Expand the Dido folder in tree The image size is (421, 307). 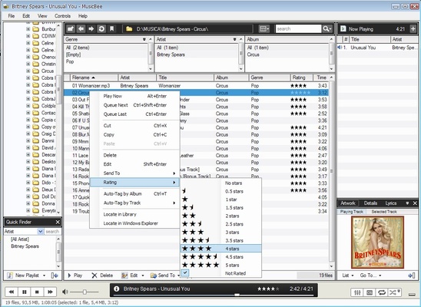point(28,183)
